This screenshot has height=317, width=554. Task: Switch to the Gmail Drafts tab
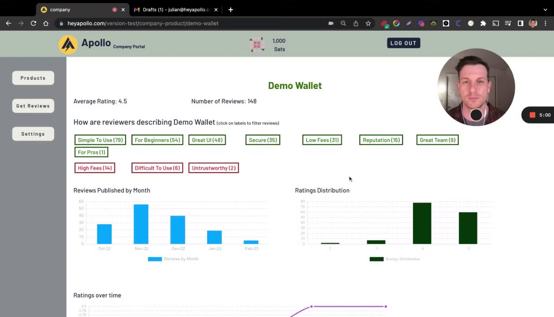(x=176, y=9)
